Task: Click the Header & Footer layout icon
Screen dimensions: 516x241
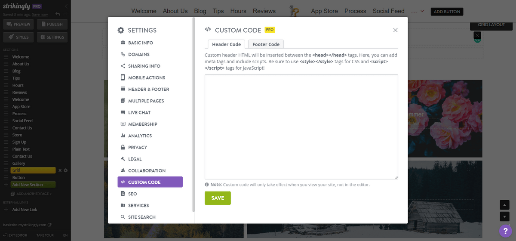Action: pos(123,90)
